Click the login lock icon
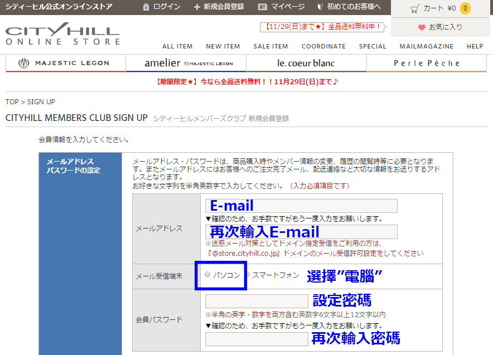 [146, 7]
